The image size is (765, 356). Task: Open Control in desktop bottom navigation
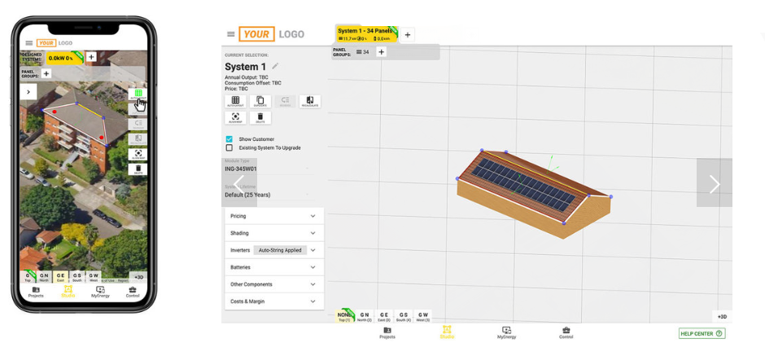click(566, 333)
